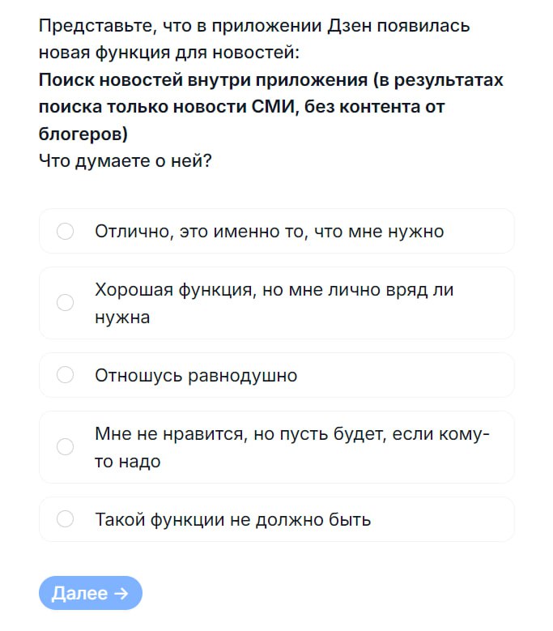Click the bold word "блогеров)" in the question
553x631 pixels.
(x=83, y=134)
